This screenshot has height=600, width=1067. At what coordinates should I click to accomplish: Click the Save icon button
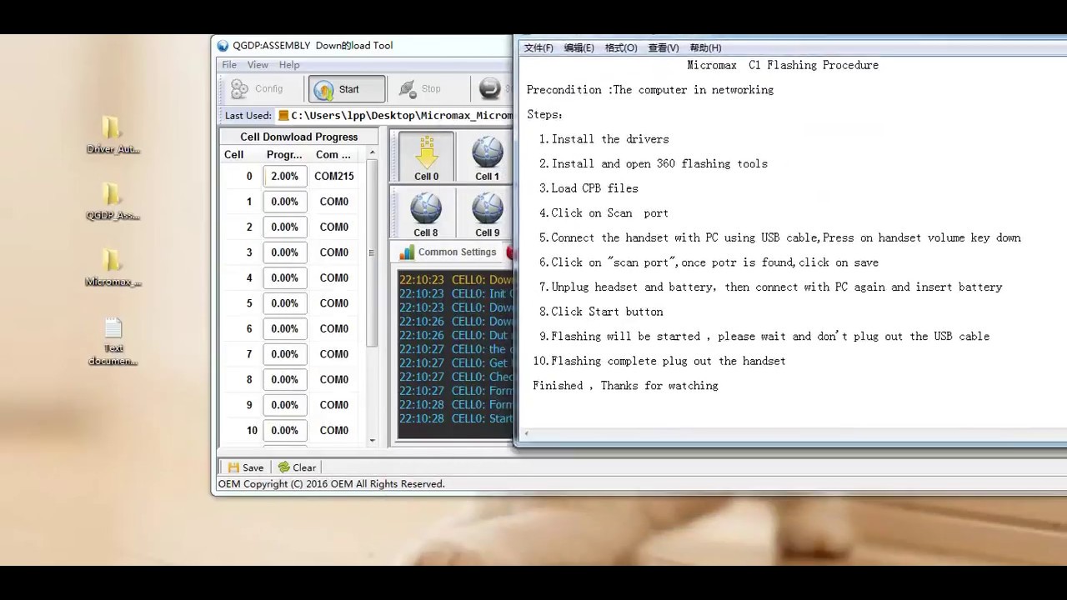pos(245,467)
